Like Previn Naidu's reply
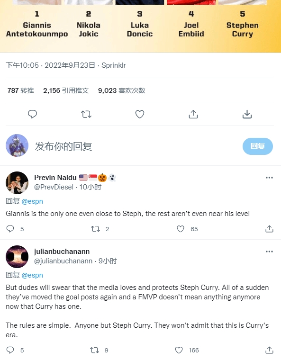 pyautogui.click(x=181, y=229)
